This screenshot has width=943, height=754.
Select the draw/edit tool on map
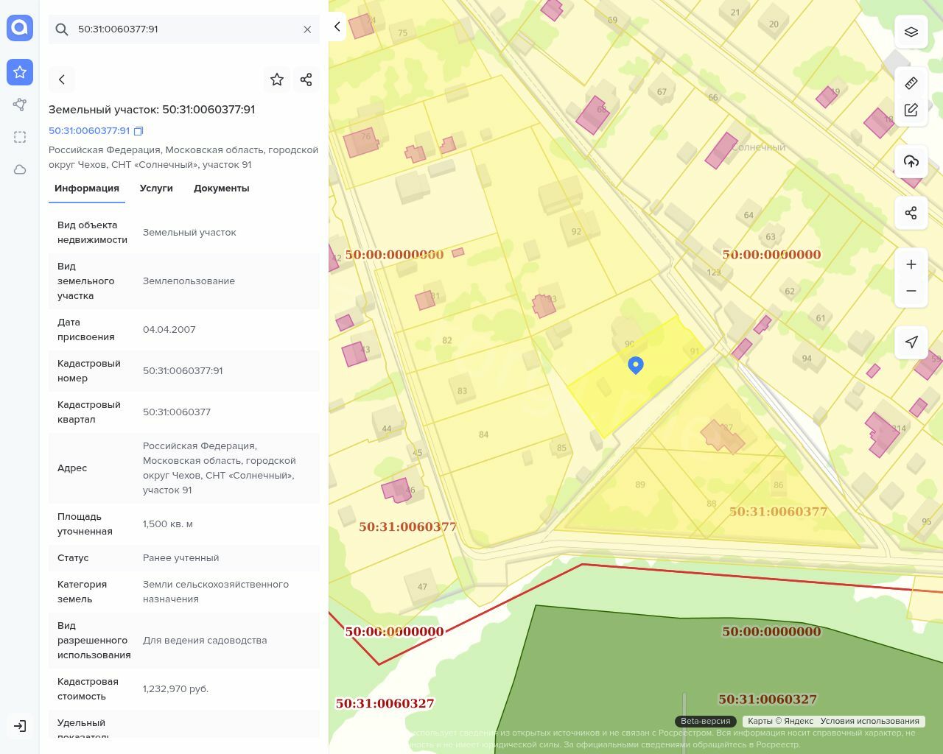911,110
